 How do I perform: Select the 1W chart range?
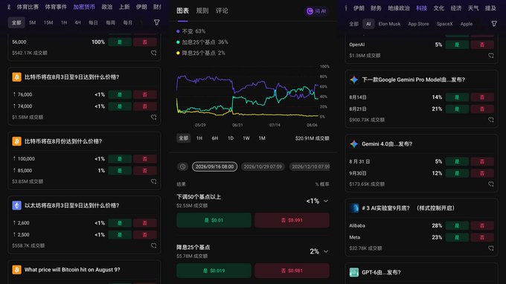coord(246,138)
